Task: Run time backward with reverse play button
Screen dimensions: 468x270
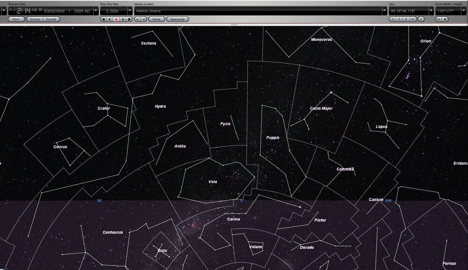Action: pyautogui.click(x=110, y=19)
